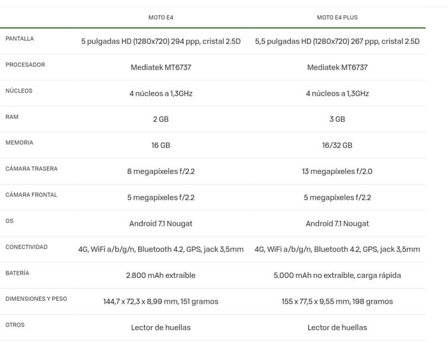Select the MEMORIA row label
This screenshot has width=448, height=343.
(19, 143)
